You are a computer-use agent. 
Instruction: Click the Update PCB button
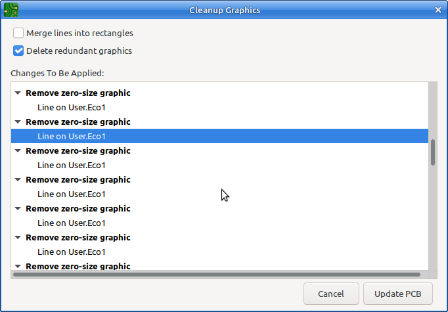point(397,294)
